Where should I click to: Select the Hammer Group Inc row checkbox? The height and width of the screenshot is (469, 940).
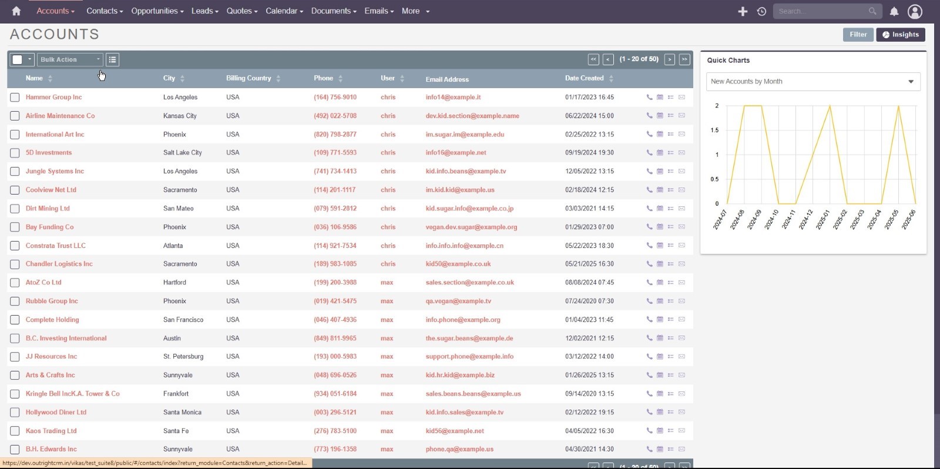pos(15,98)
